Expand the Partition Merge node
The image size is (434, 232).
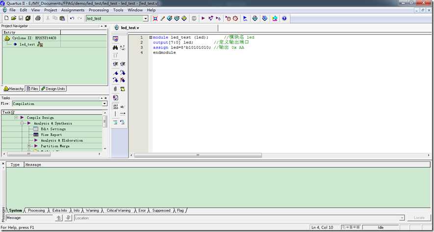coord(29,146)
